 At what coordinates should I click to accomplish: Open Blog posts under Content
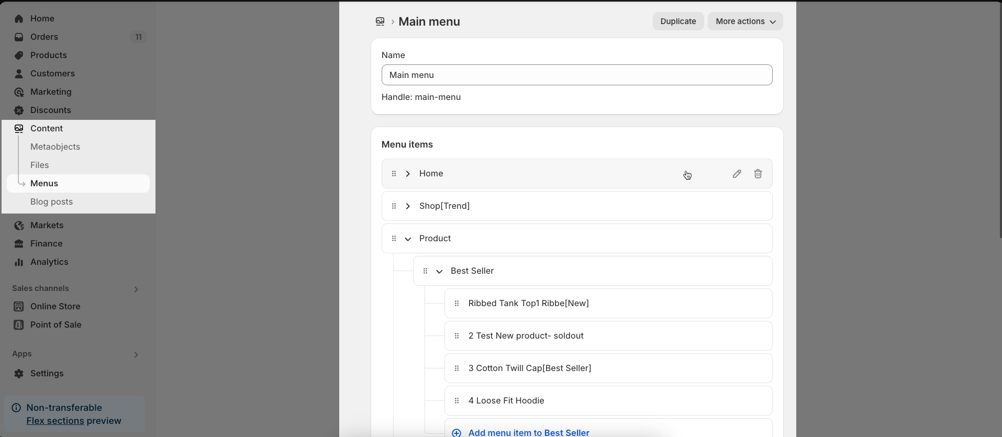[51, 202]
